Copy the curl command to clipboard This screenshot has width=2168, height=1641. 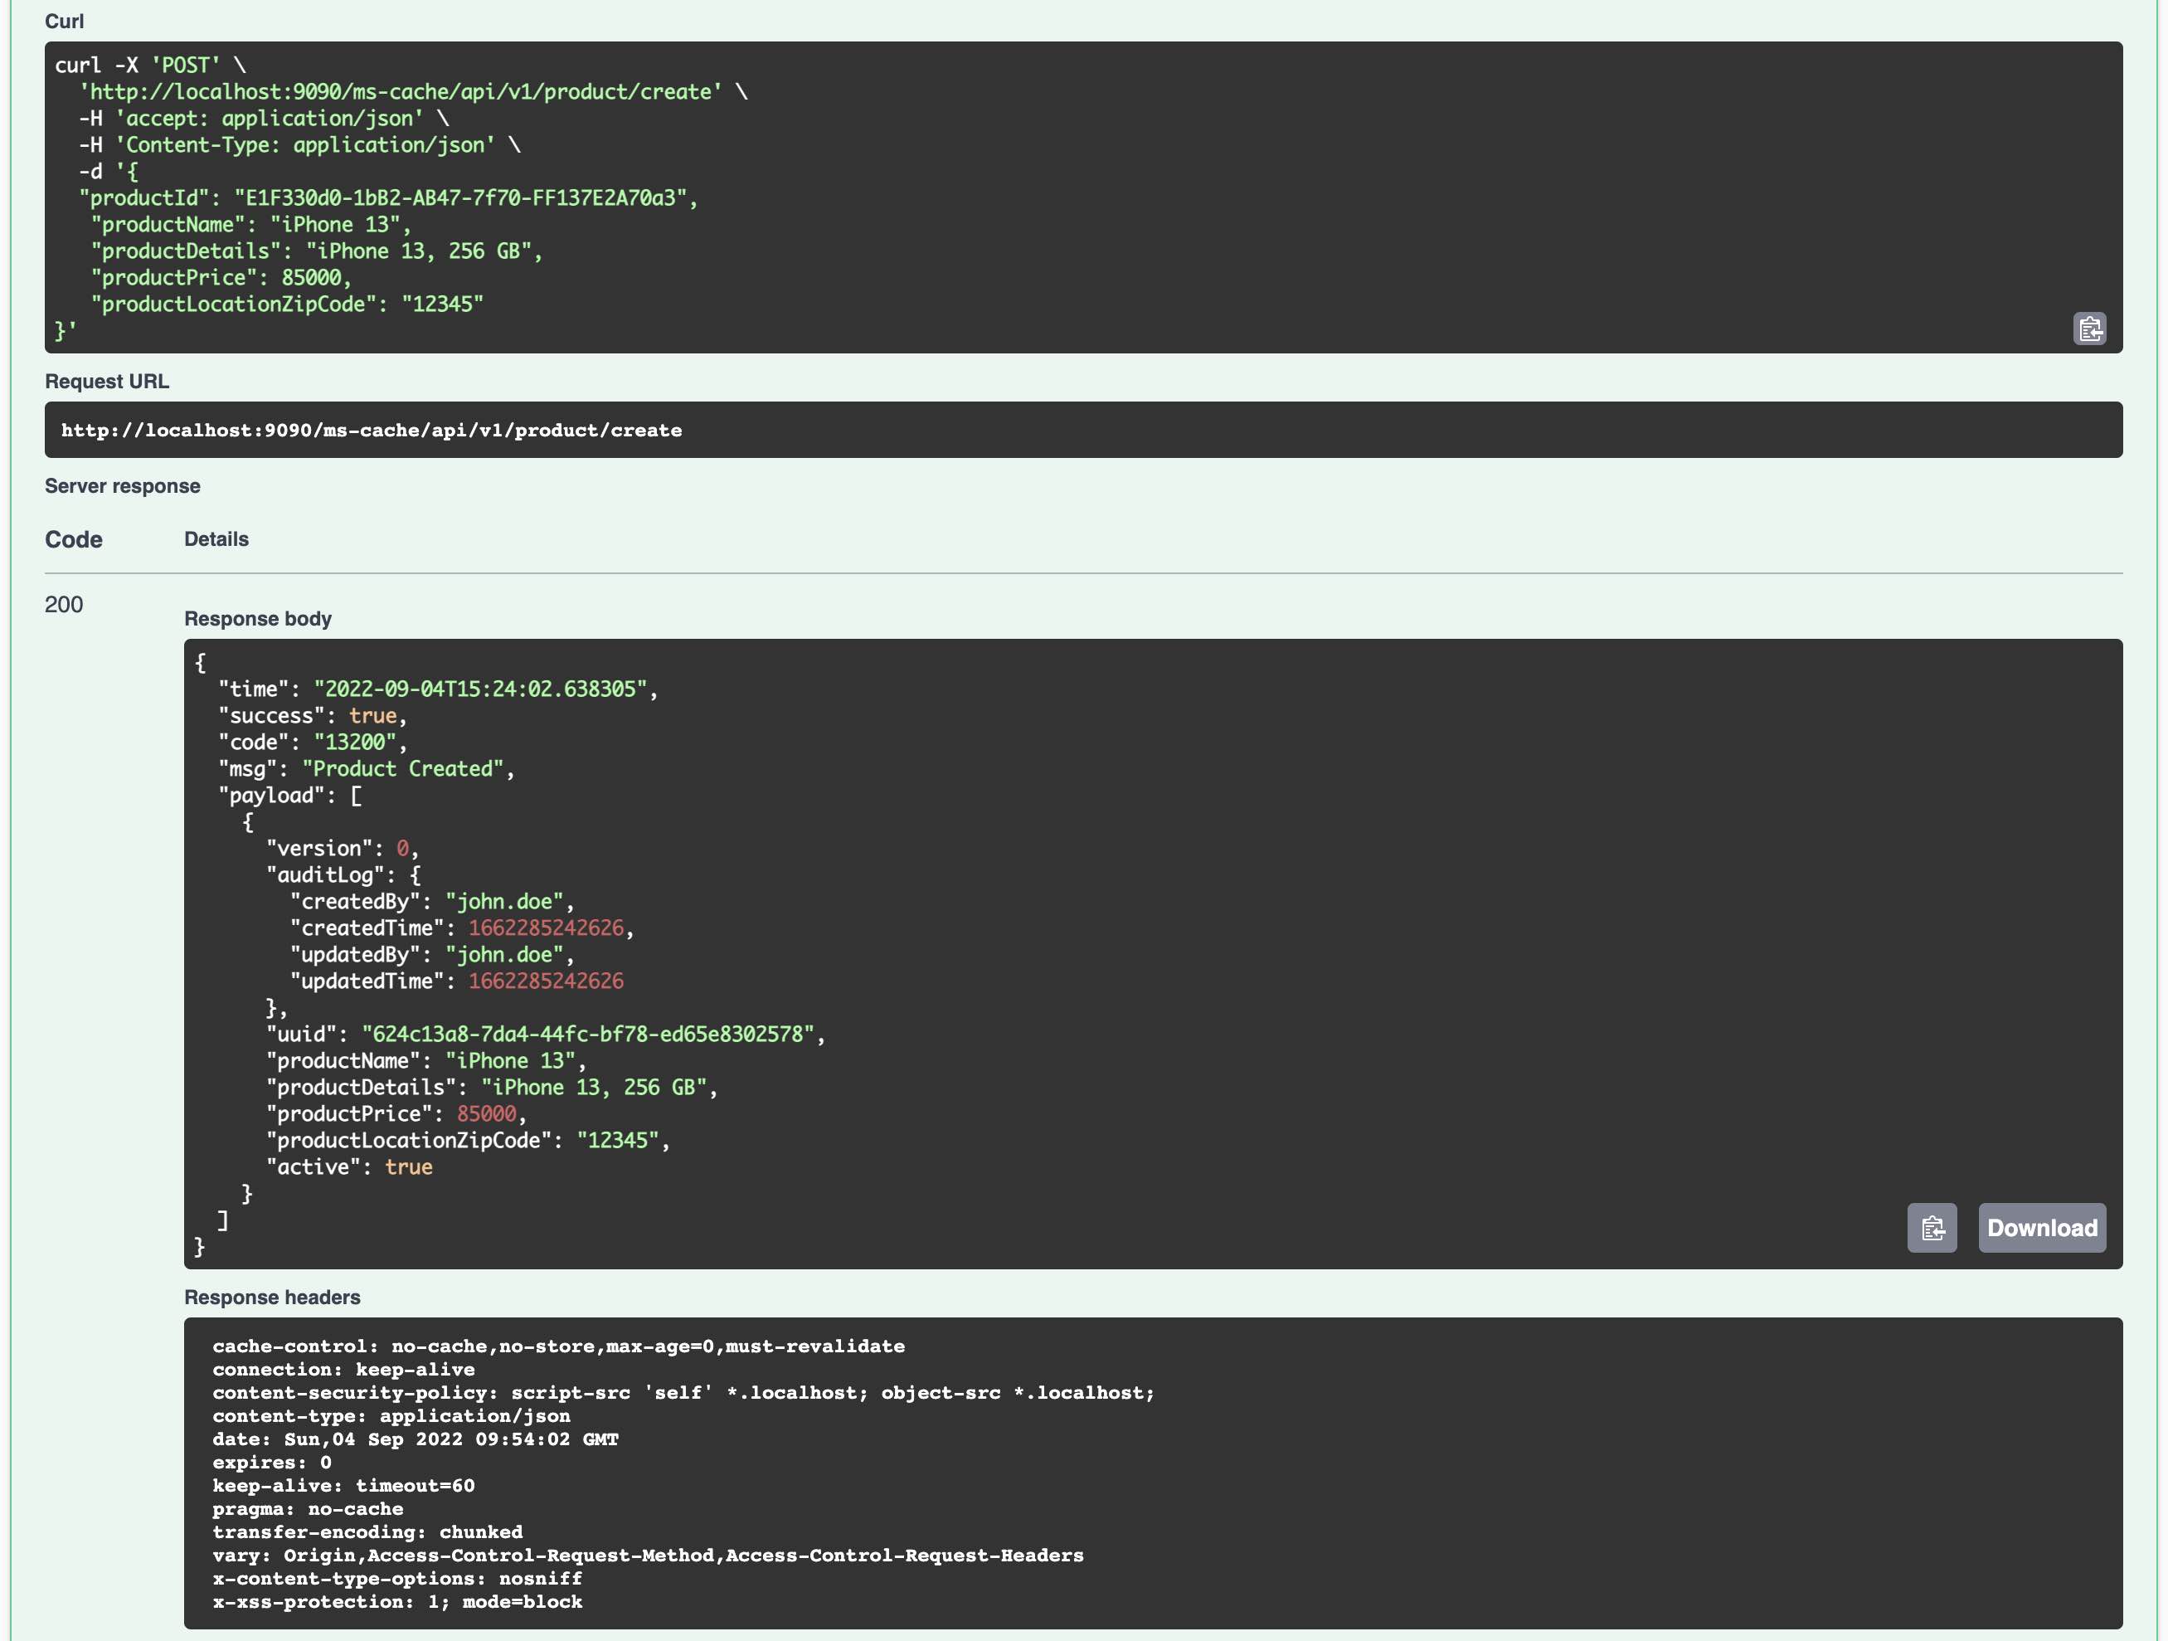click(2089, 329)
